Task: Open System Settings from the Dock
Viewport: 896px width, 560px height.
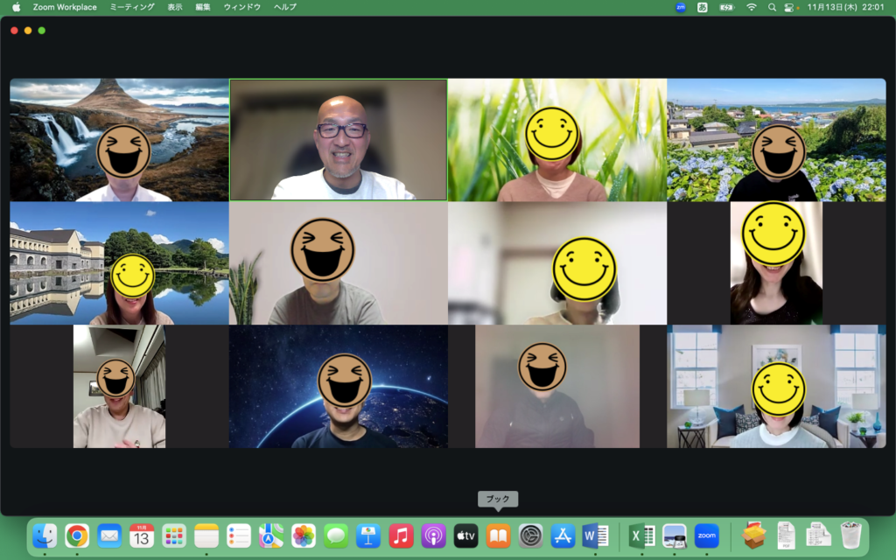Action: pyautogui.click(x=530, y=535)
